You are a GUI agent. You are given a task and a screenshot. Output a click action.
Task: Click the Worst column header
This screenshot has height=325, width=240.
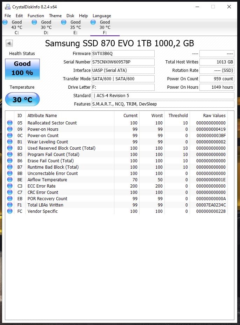tap(152, 115)
